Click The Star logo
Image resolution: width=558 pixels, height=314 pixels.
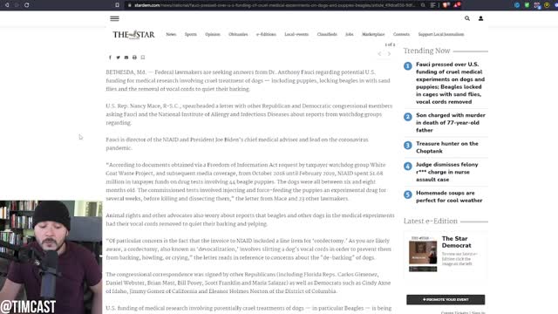click(133, 35)
